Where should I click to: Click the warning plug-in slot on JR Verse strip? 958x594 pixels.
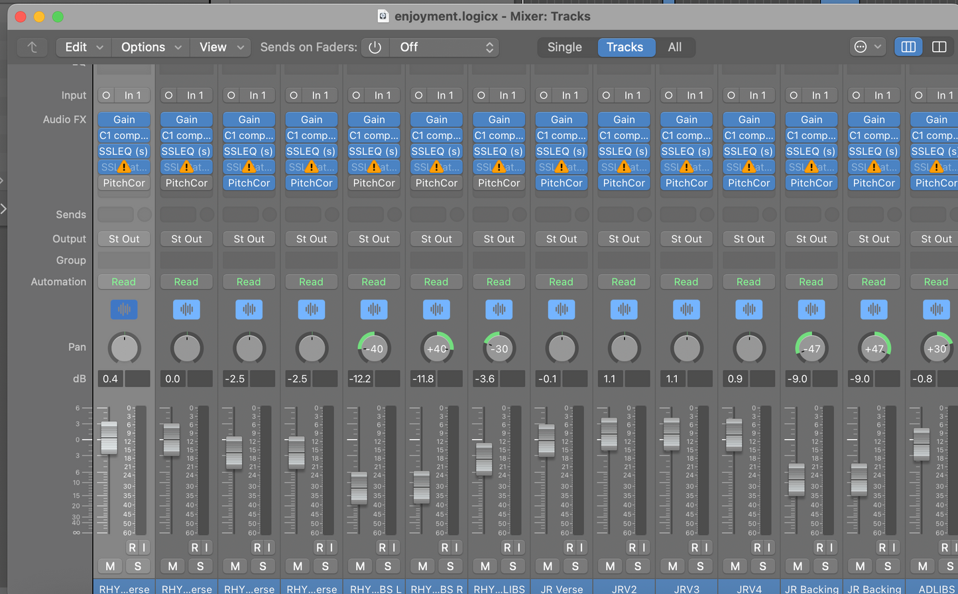click(562, 167)
